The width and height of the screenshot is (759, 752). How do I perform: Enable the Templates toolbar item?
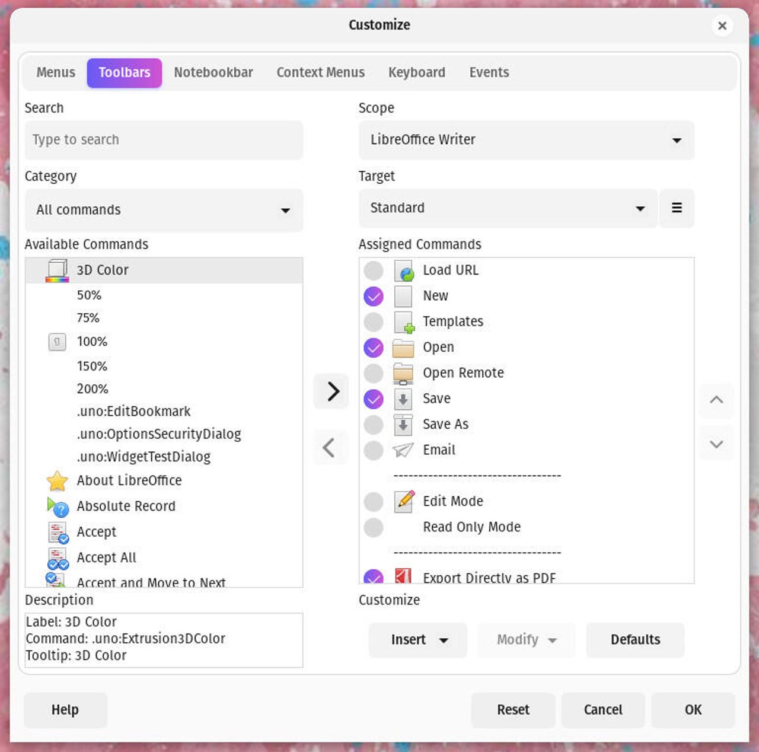374,322
